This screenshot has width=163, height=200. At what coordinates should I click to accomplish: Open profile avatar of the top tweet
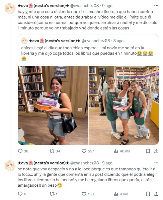pyautogui.click(x=10, y=8)
